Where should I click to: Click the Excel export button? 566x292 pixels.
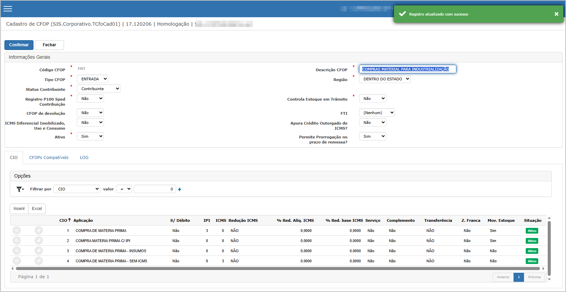[37, 209]
